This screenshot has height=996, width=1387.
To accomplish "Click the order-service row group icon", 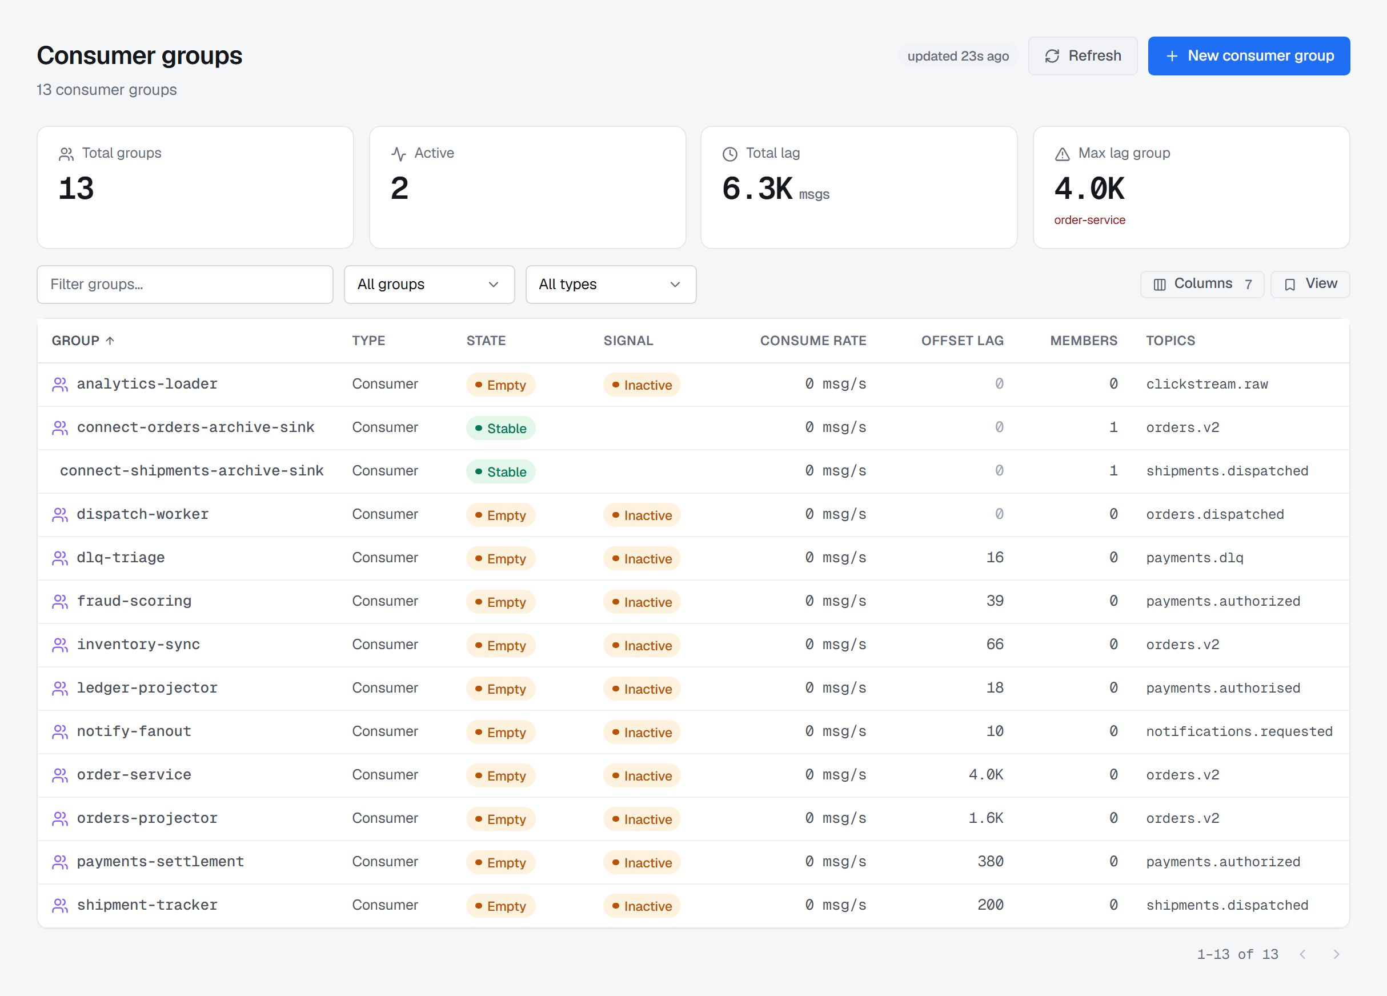I will pyautogui.click(x=60, y=775).
